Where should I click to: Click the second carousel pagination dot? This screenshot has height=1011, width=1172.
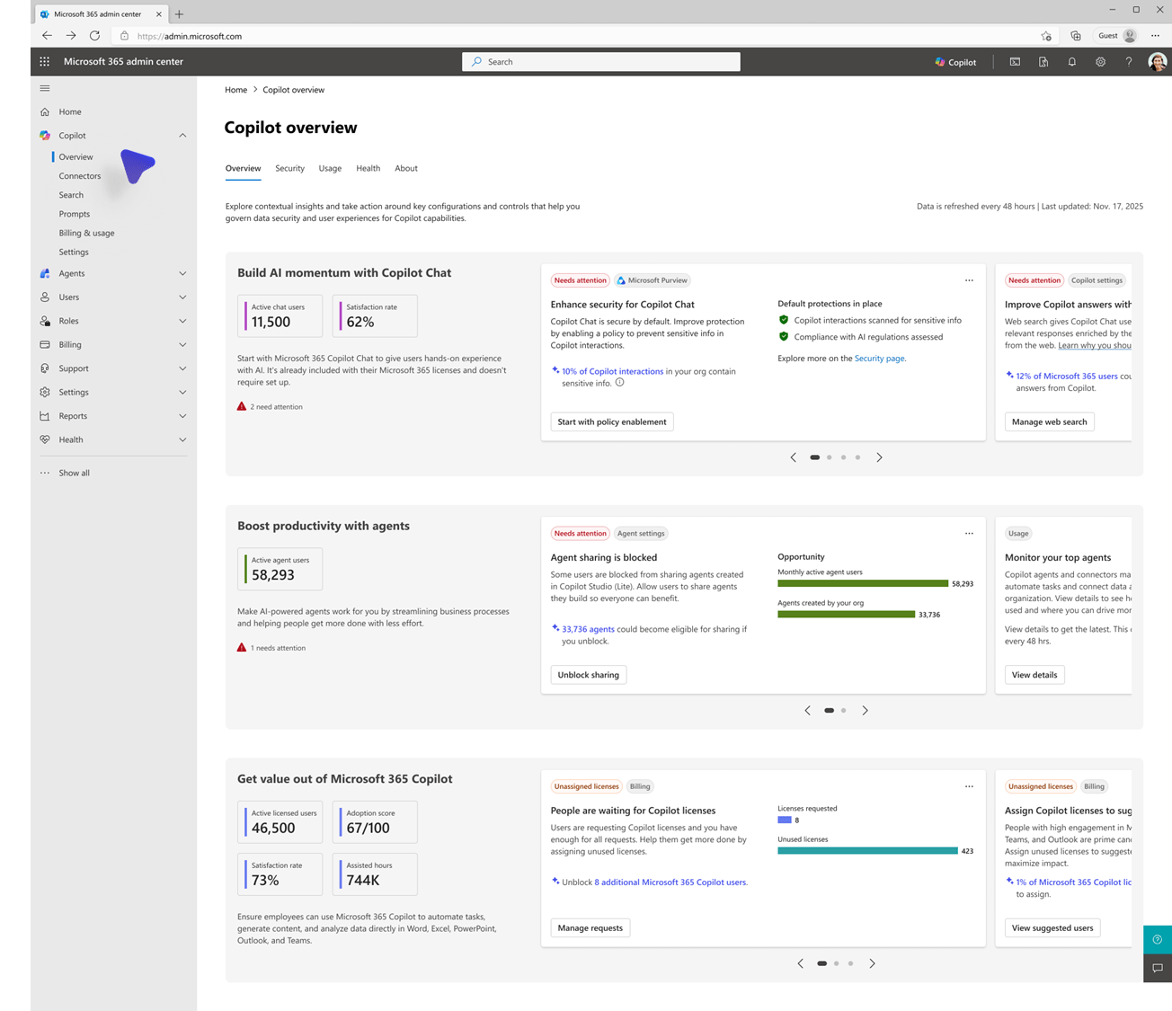point(829,457)
